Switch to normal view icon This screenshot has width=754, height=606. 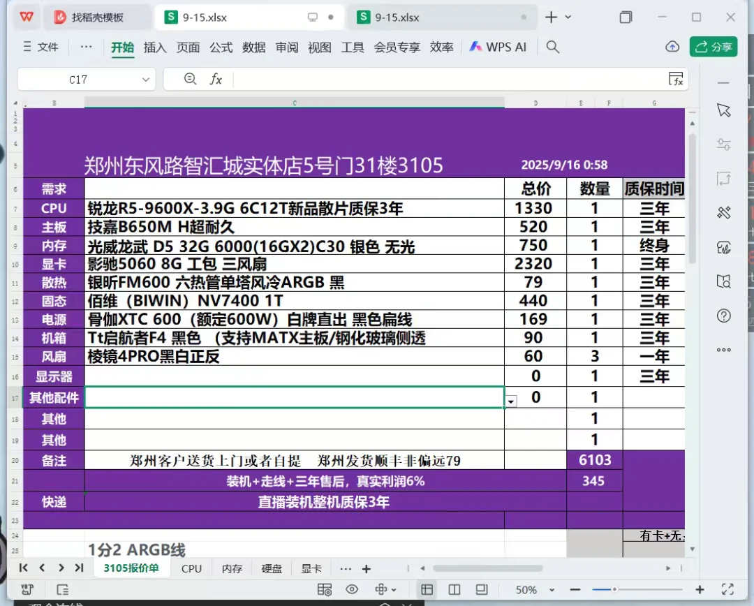(x=427, y=590)
